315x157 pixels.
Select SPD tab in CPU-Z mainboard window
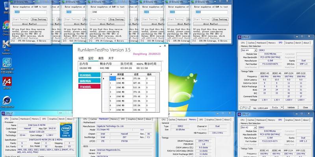tap(122, 119)
